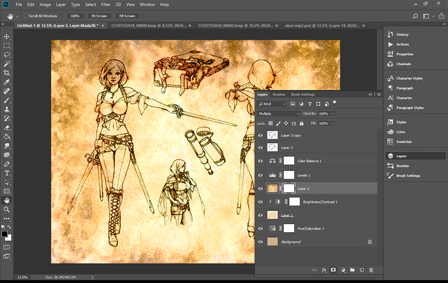Image resolution: width=448 pixels, height=283 pixels.
Task: Click the Fill Screen button
Action: (127, 16)
